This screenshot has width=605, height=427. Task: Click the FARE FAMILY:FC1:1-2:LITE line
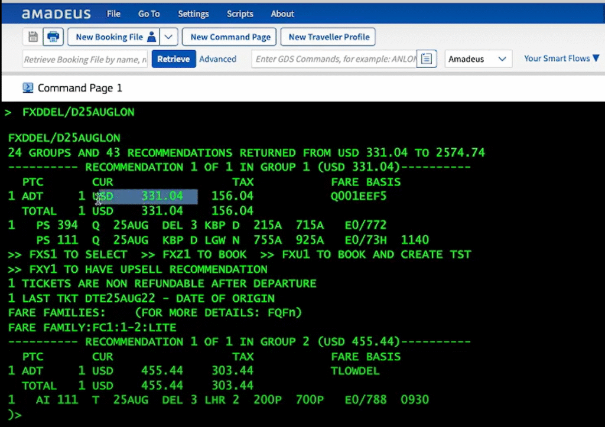coord(92,327)
